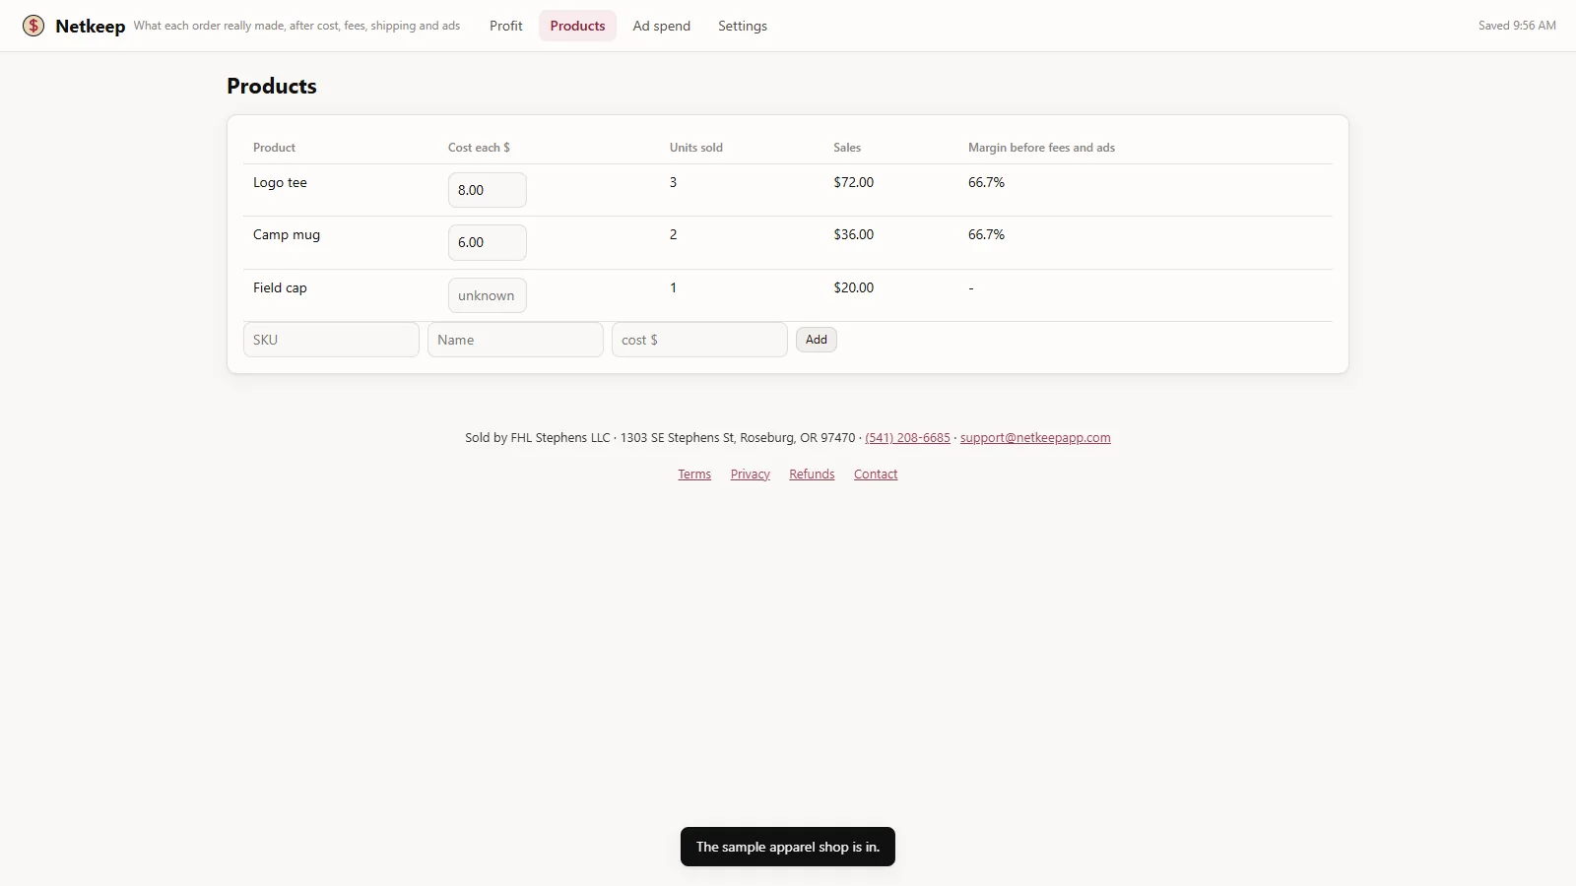Click the 'Field cap' product name
This screenshot has width=1576, height=886.
point(280,288)
